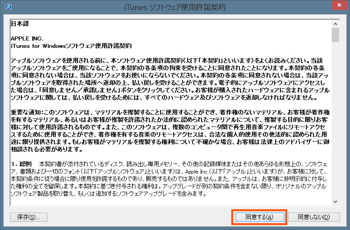The image size is (350, 230).
Task: Click the scrollbar down arrow
Action: (335, 201)
